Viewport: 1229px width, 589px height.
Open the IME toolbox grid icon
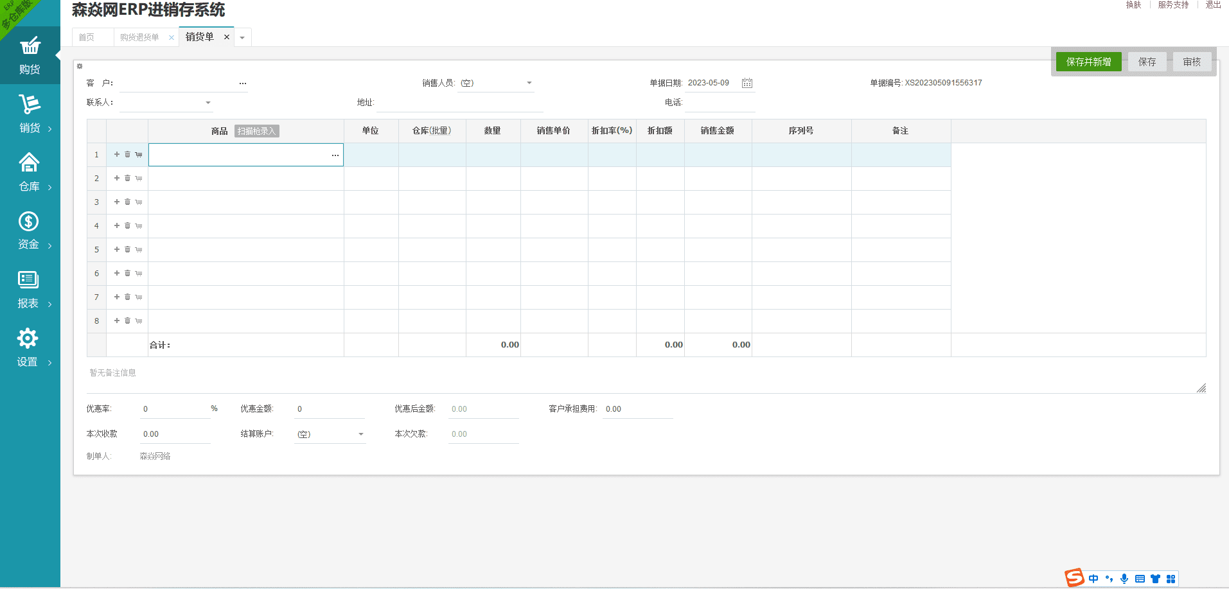(x=1171, y=579)
